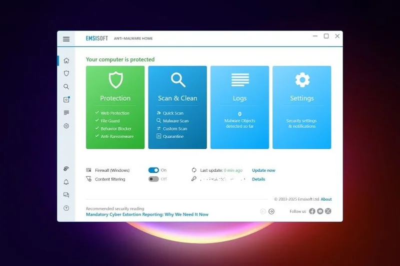Open Logs lines icon in sidebar
This screenshot has width=400, height=266.
coord(66,112)
